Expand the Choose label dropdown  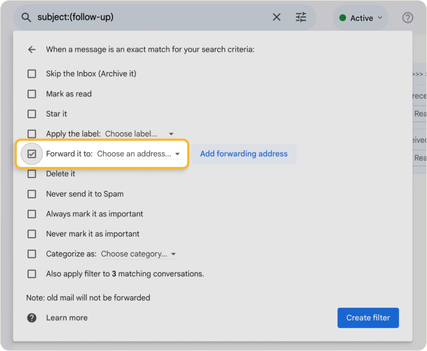click(171, 134)
